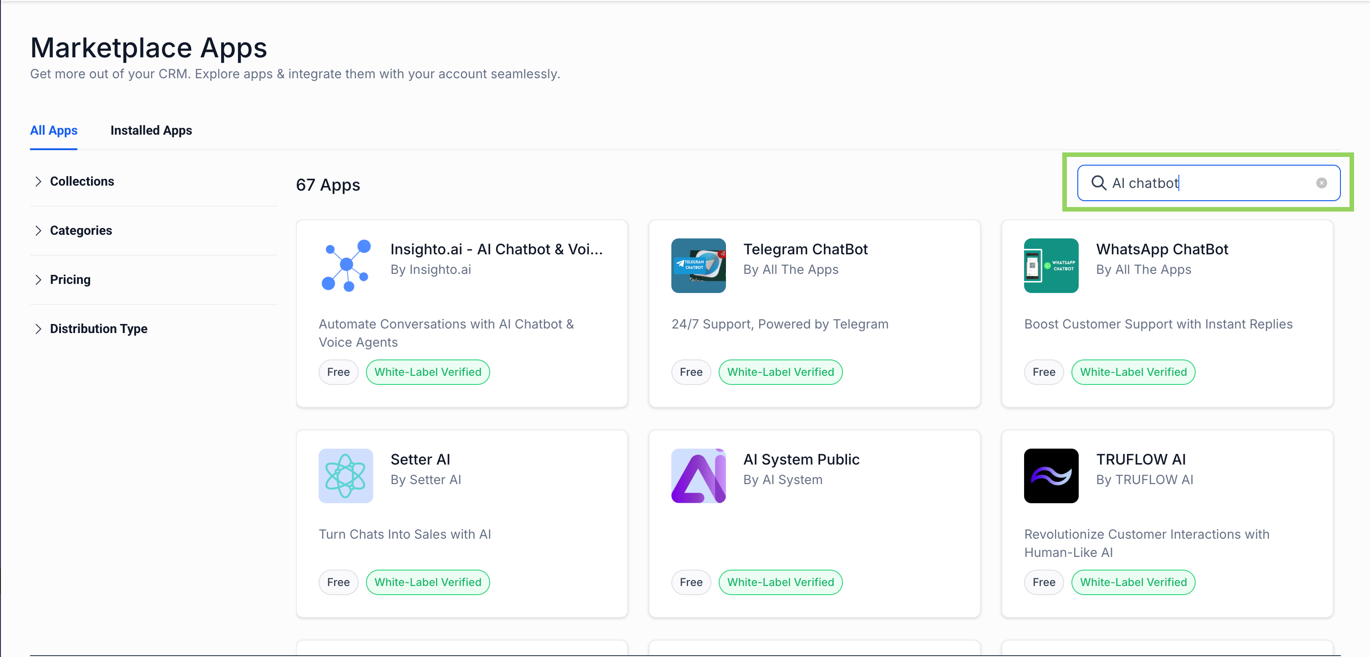Open the Telegram ChatBot title link
Viewport: 1370px width, 657px height.
pos(805,249)
